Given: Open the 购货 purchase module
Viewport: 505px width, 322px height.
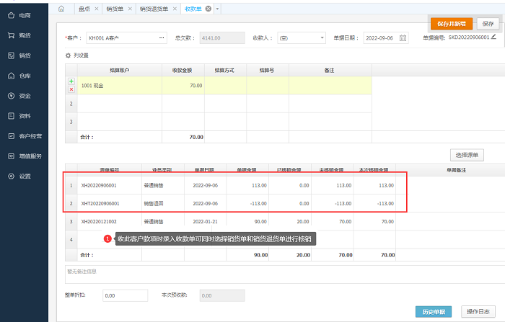Looking at the screenshot, I should tap(24, 35).
